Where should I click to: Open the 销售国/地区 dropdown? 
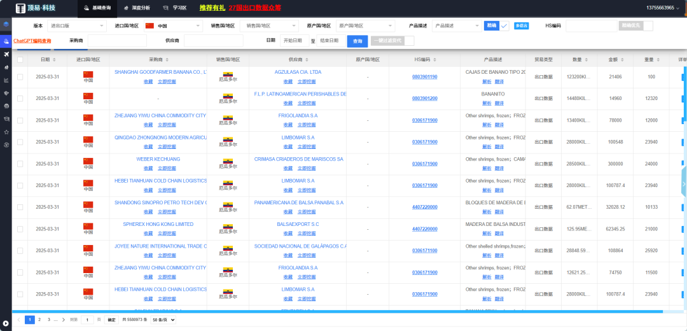tap(269, 26)
